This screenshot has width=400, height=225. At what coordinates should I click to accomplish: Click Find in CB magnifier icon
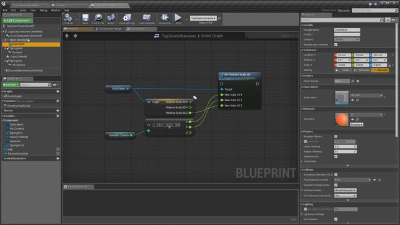tap(98, 18)
